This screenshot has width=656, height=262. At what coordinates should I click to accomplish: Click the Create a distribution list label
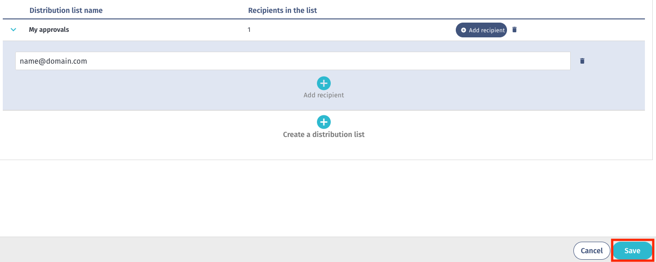click(324, 134)
